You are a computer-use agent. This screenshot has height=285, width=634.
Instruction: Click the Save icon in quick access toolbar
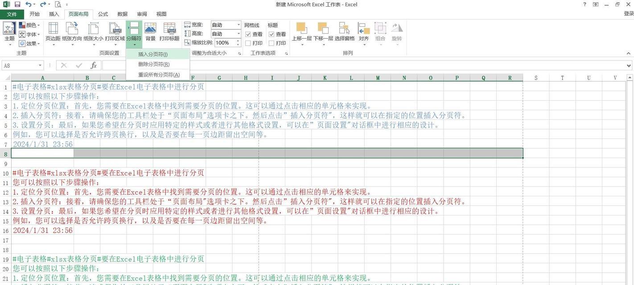17,4
